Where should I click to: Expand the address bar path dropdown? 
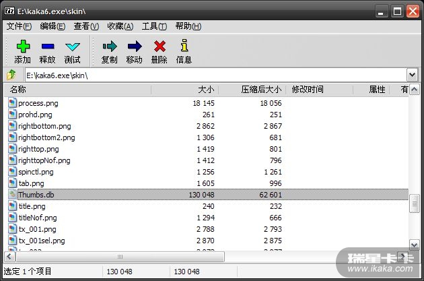413,75
